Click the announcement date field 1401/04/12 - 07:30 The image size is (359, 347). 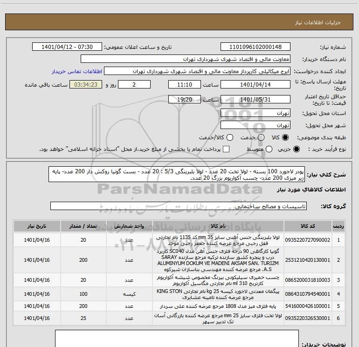[67, 47]
